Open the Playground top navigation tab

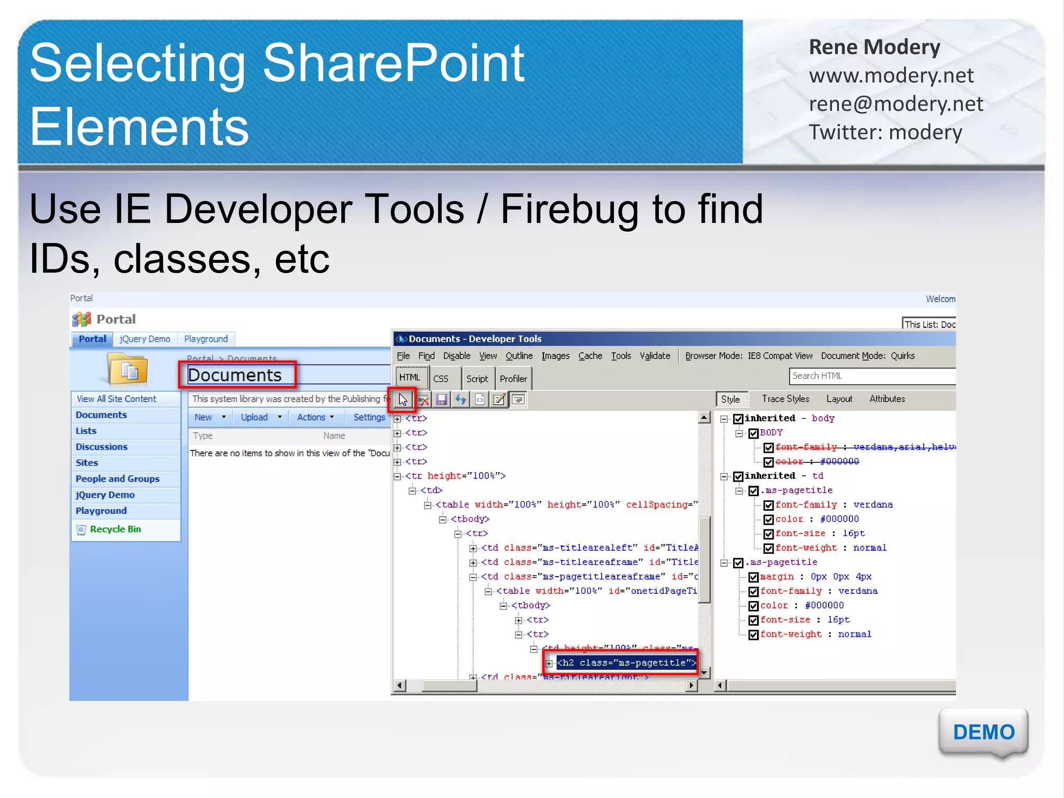pyautogui.click(x=206, y=339)
